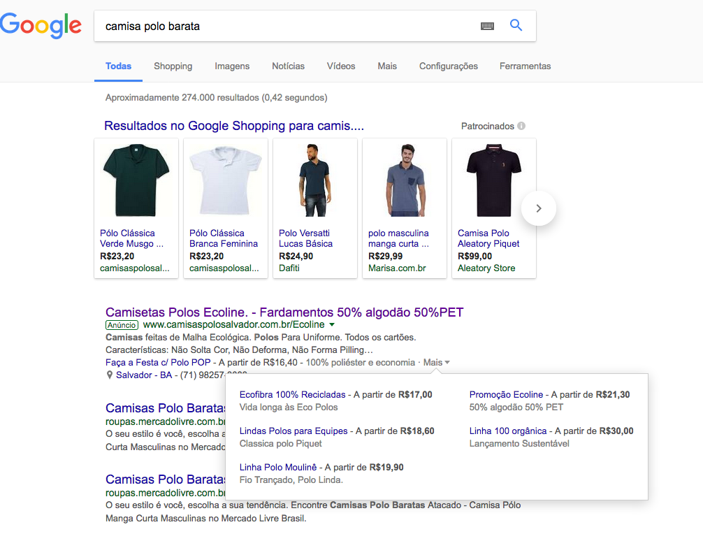Open Ferramentas options

click(x=526, y=66)
